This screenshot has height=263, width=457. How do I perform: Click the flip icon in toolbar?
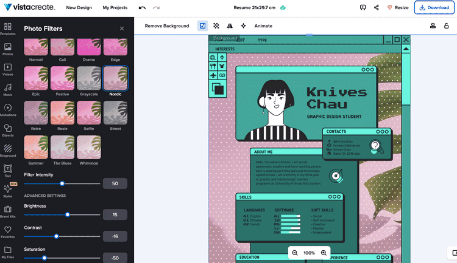click(x=230, y=26)
